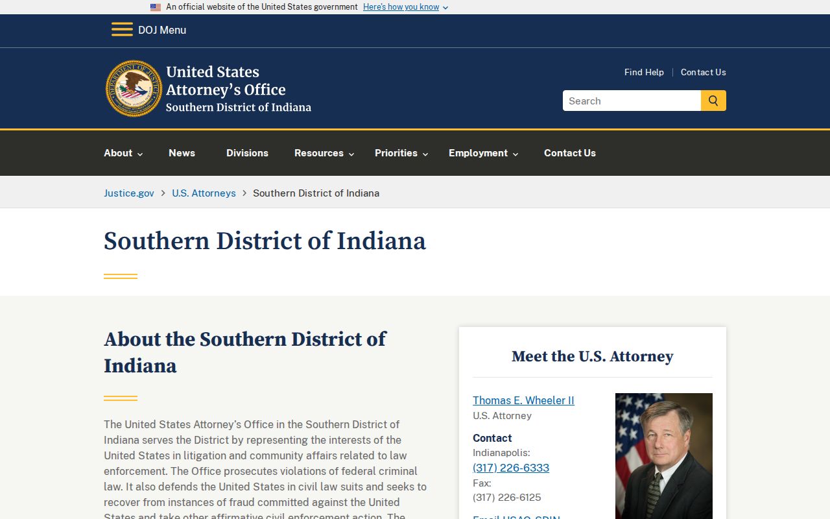The image size is (830, 519).
Task: Call the (317) 226-6333 phone link
Action: coord(511,468)
